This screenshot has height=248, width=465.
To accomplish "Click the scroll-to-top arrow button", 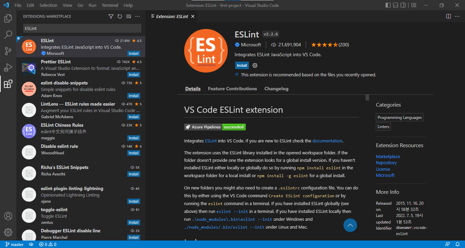I will pyautogui.click(x=350, y=225).
